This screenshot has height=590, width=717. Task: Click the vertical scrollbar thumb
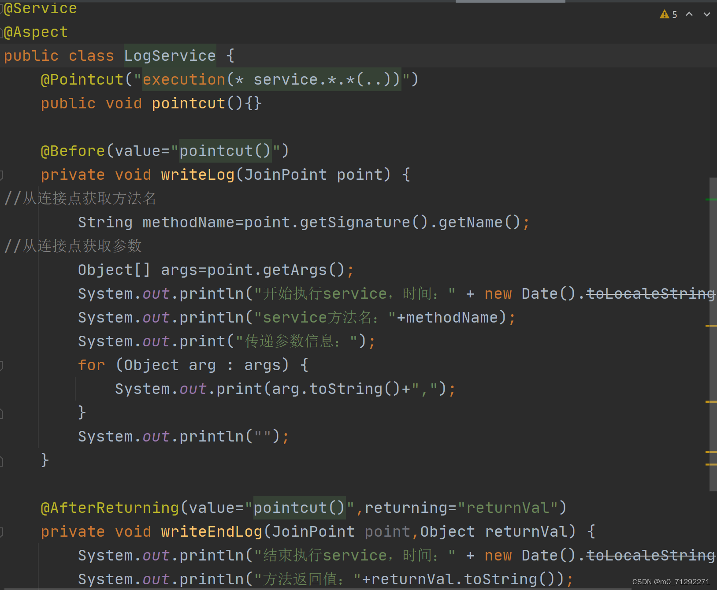coord(713,334)
